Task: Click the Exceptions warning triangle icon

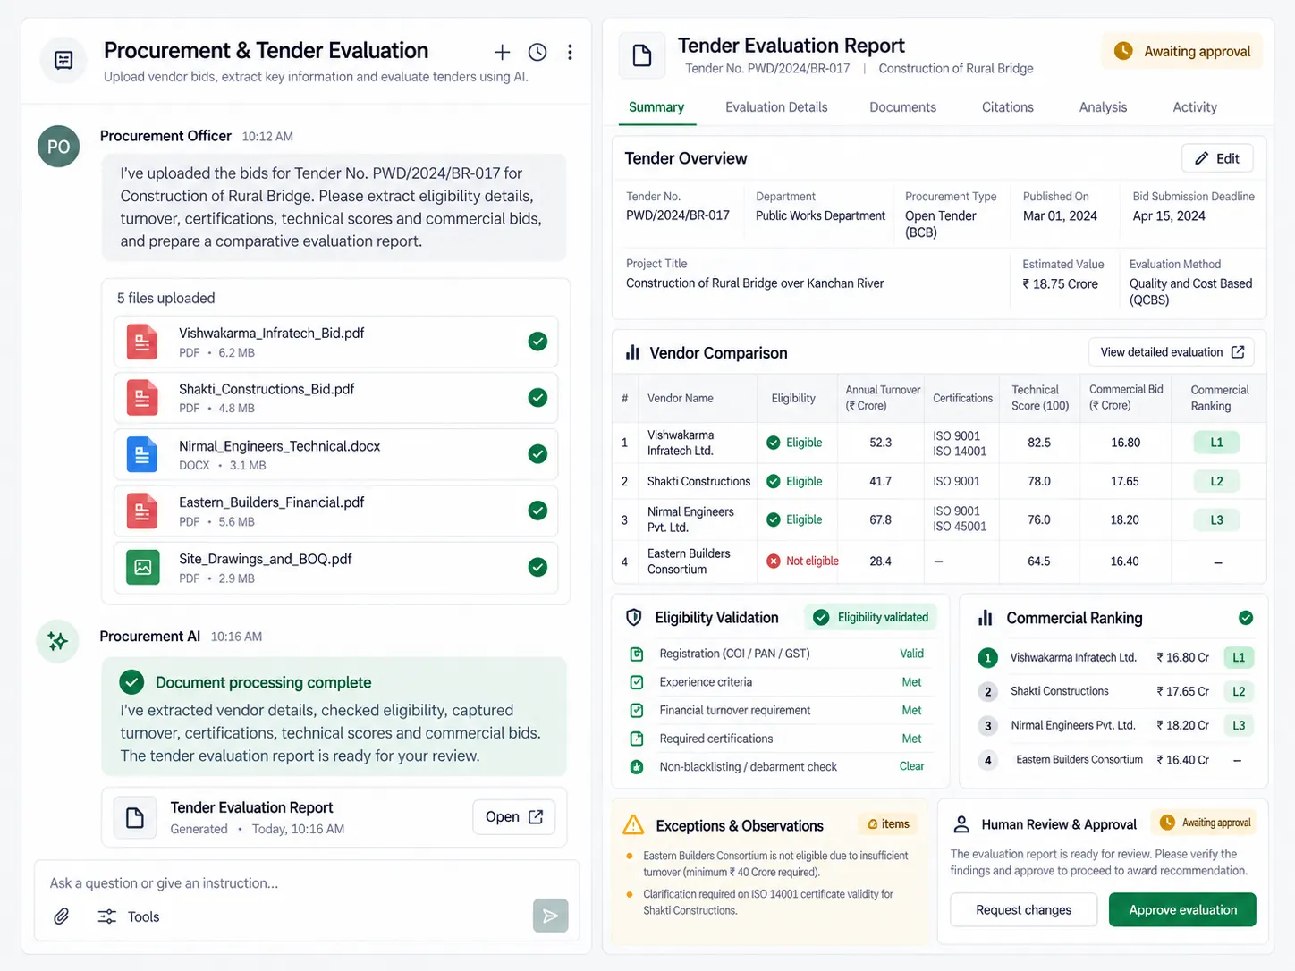Action: pyautogui.click(x=633, y=825)
